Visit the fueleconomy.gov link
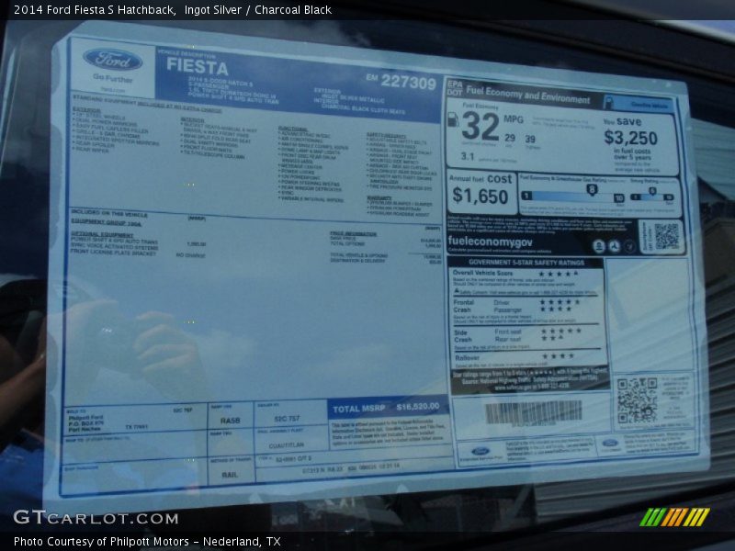This screenshot has height=551, width=735. point(489,242)
